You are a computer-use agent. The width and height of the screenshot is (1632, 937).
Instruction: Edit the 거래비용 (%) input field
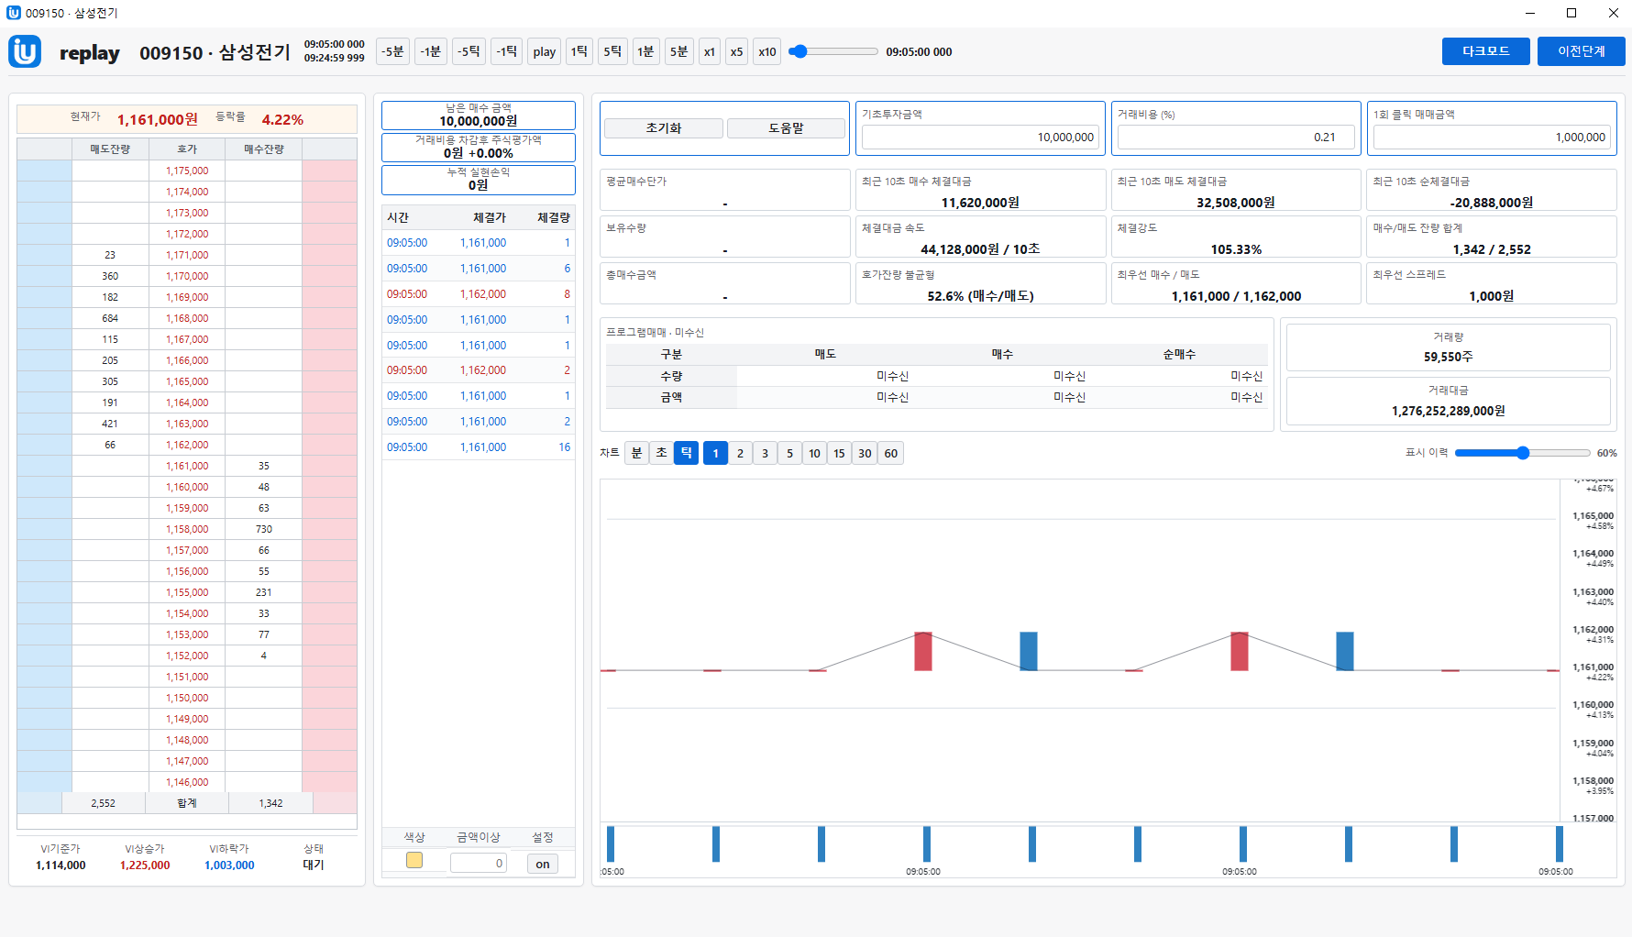pyautogui.click(x=1236, y=138)
